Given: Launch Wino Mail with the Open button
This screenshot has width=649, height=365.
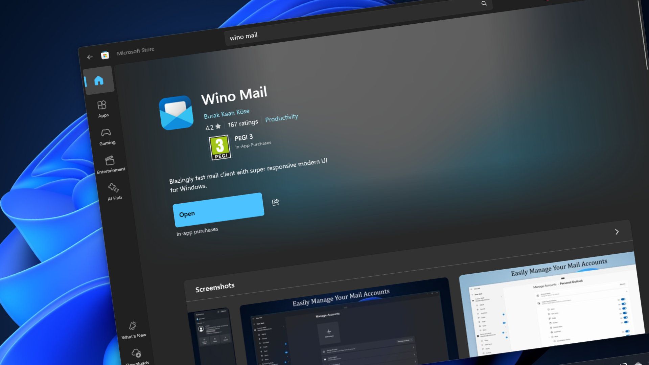Looking at the screenshot, I should pos(218,210).
